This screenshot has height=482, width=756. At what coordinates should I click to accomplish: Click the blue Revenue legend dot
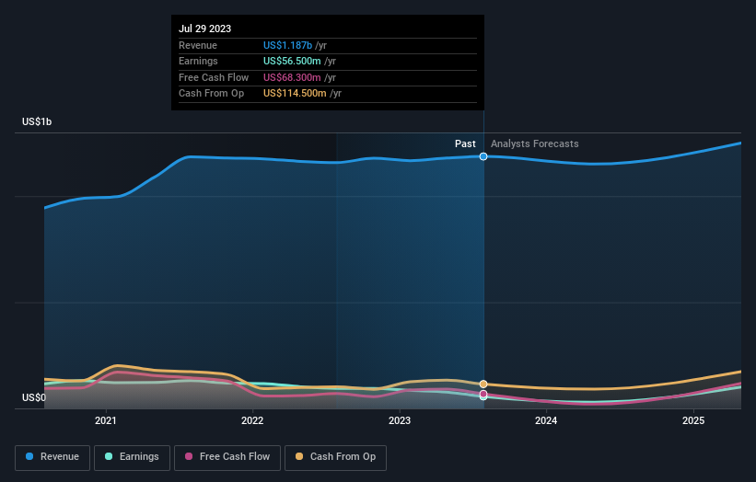pos(29,456)
